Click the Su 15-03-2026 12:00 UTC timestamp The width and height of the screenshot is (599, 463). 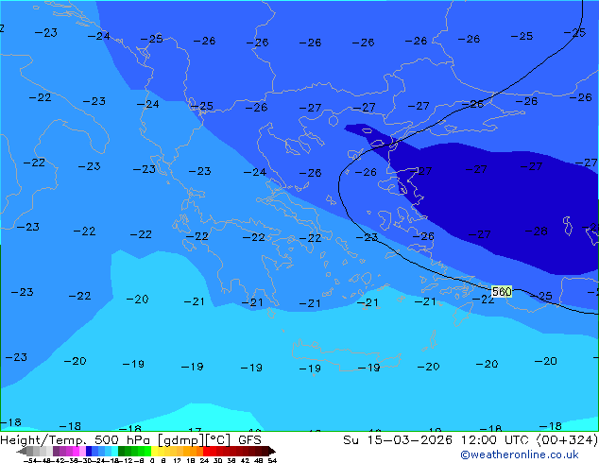(437, 439)
